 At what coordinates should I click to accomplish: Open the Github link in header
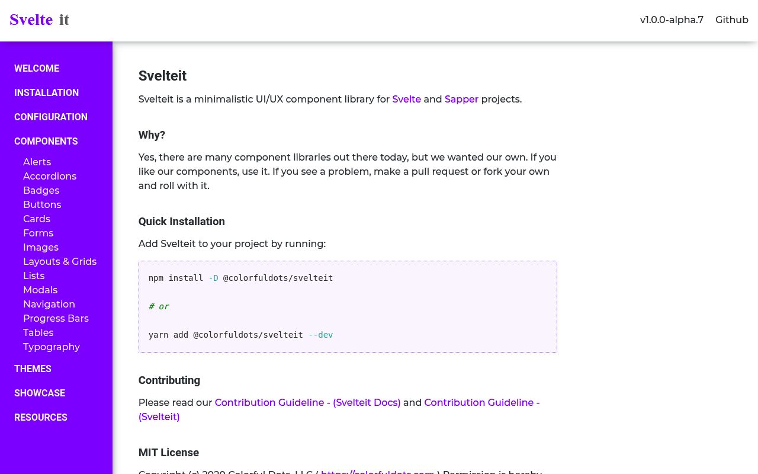point(731,20)
